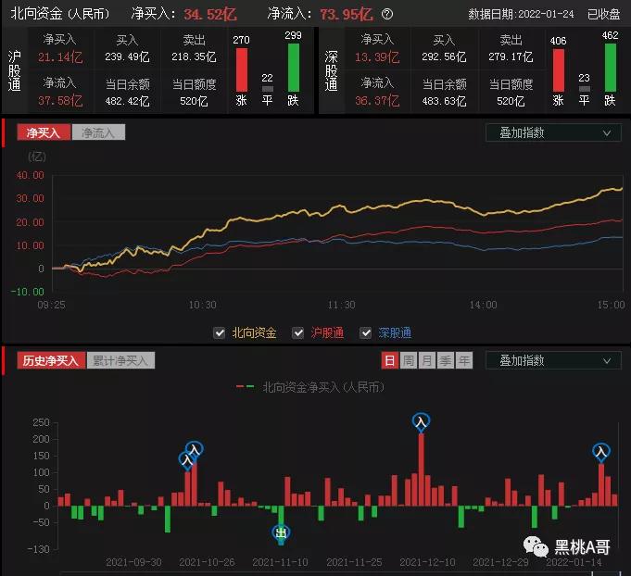Viewport: 631px width, 576px height.
Task: Click the help question-mark icon beside 净流入
Action: pos(386,15)
